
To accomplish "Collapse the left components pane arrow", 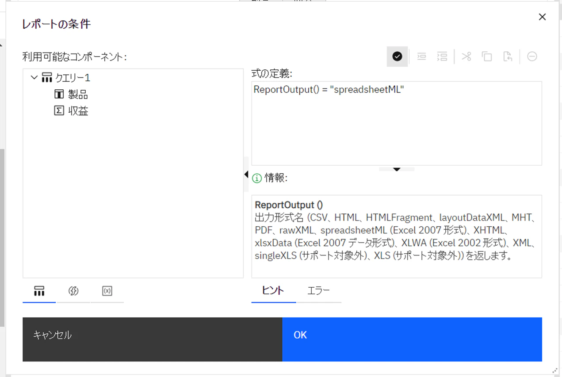I will point(246,175).
